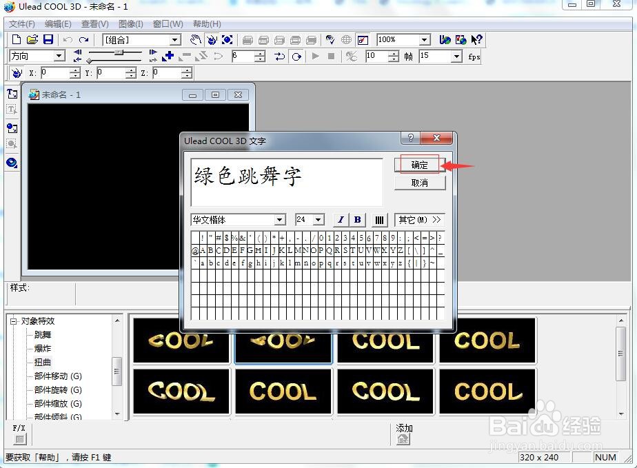Collapse the 对象特效 tree node
The height and width of the screenshot is (468, 637).
13,321
